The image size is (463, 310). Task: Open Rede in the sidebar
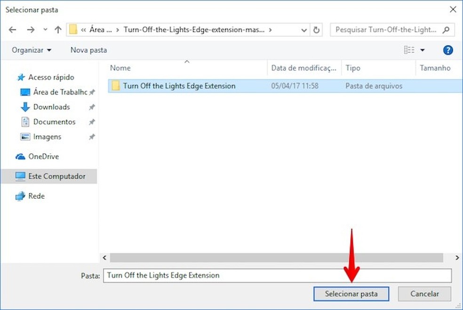click(x=36, y=196)
